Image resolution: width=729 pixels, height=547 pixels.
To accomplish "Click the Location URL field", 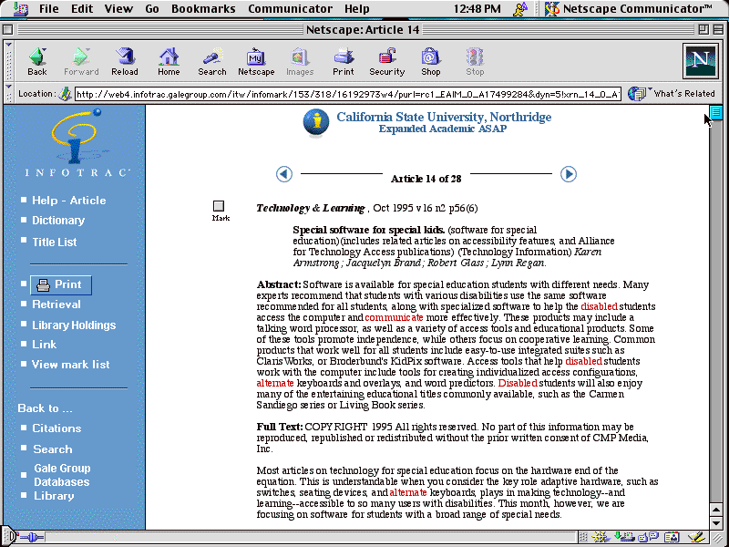I will pos(348,95).
